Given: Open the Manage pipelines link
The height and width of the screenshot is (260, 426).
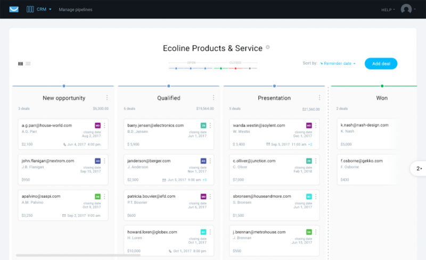Looking at the screenshot, I should pyautogui.click(x=74, y=10).
